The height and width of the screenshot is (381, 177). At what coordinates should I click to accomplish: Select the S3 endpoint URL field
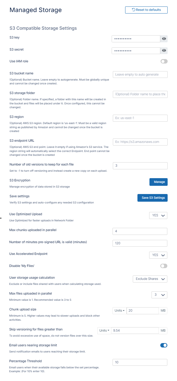[140, 142]
